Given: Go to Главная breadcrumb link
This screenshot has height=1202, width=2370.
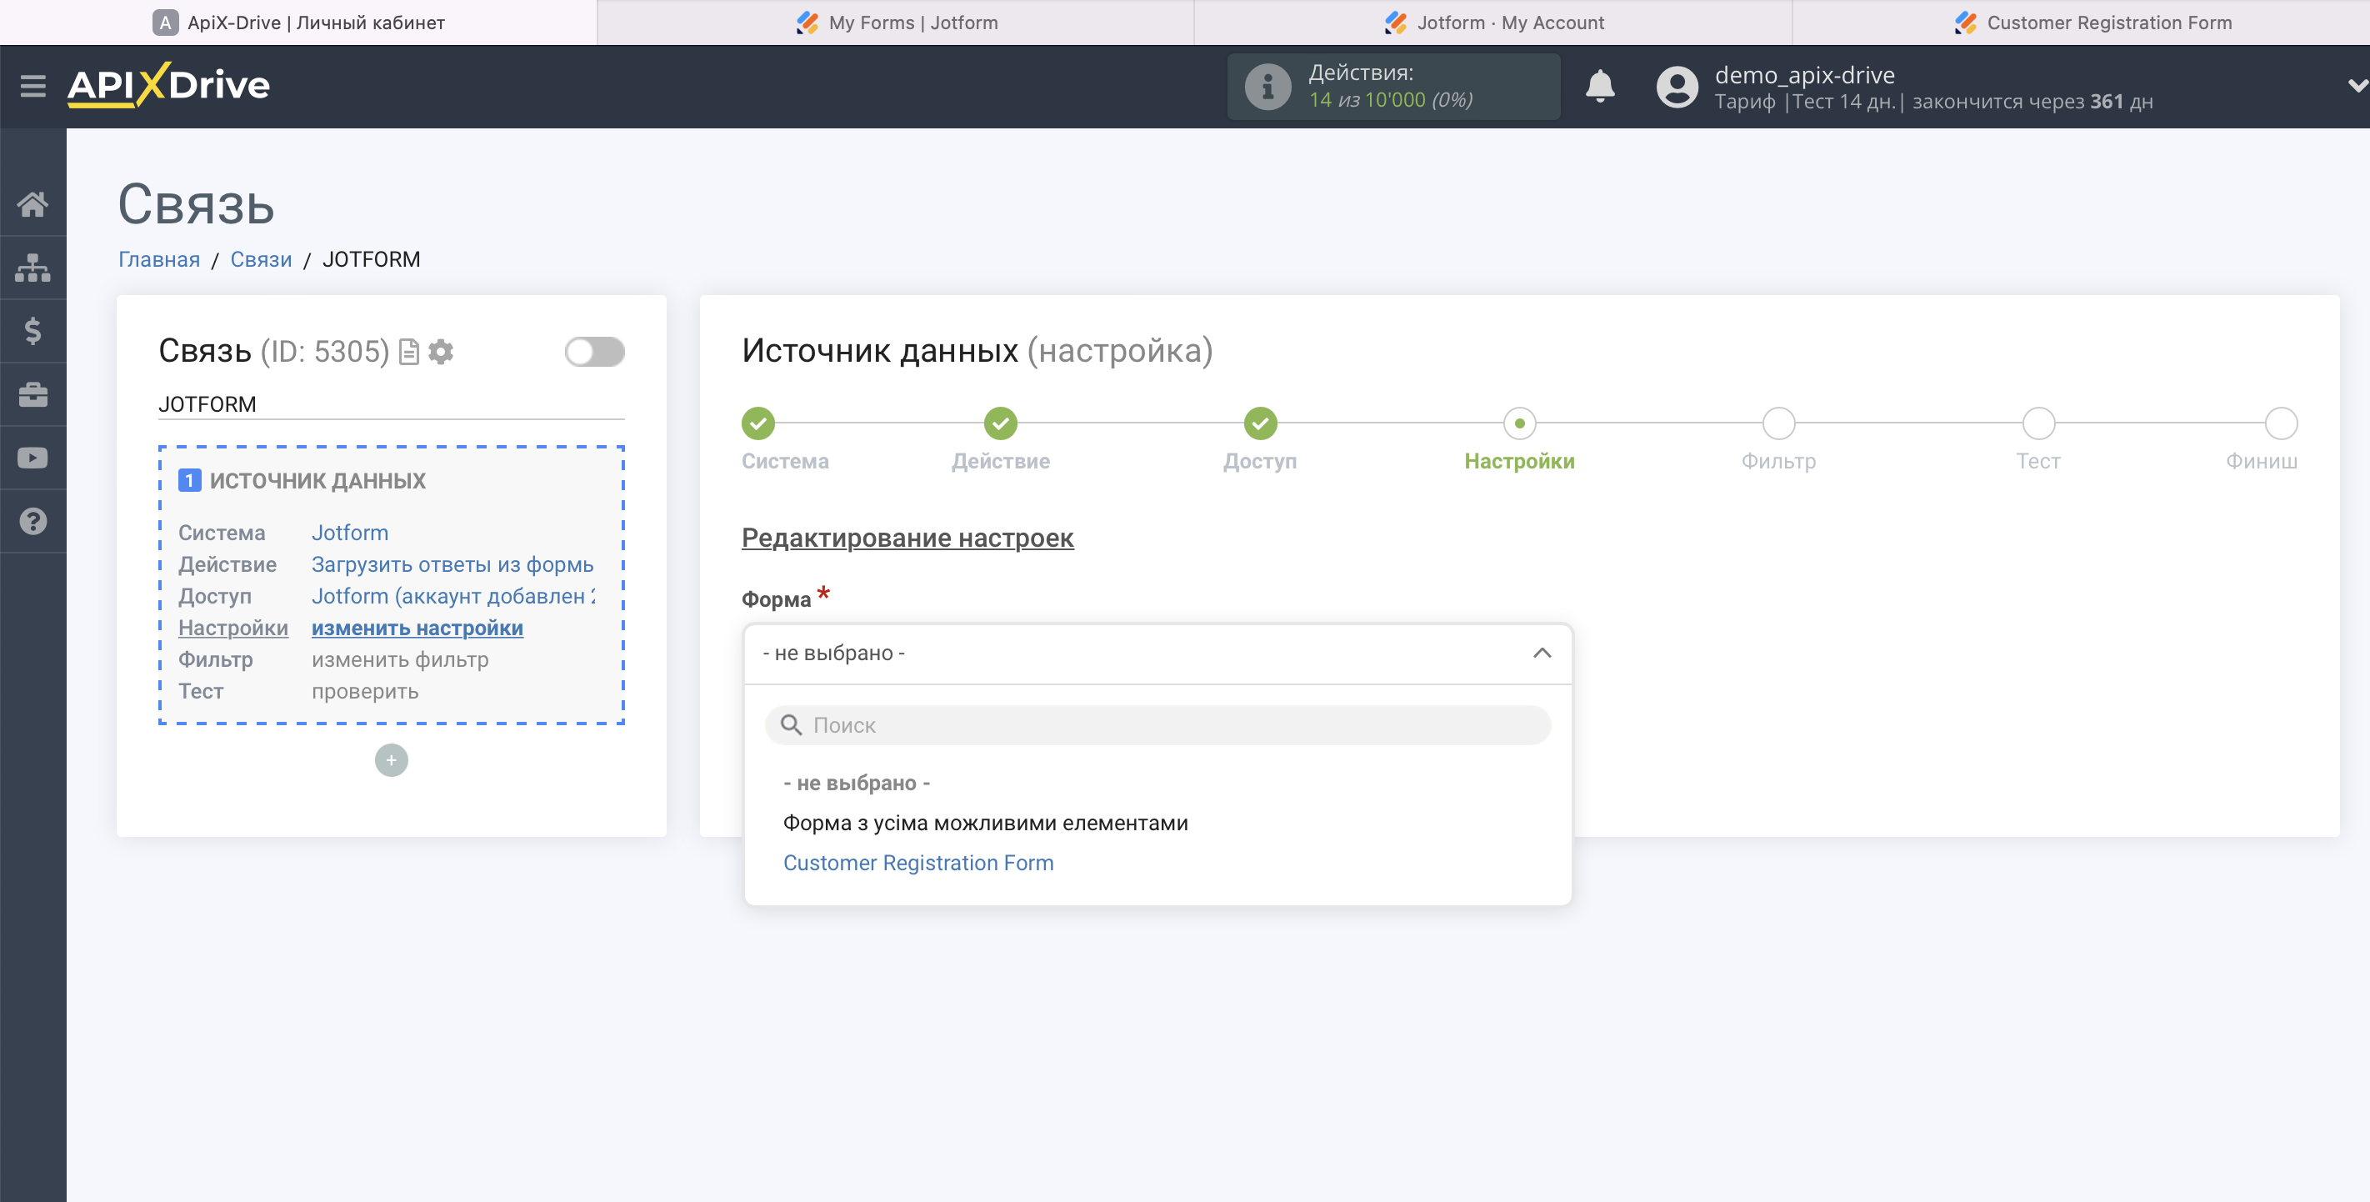Looking at the screenshot, I should pos(159,259).
